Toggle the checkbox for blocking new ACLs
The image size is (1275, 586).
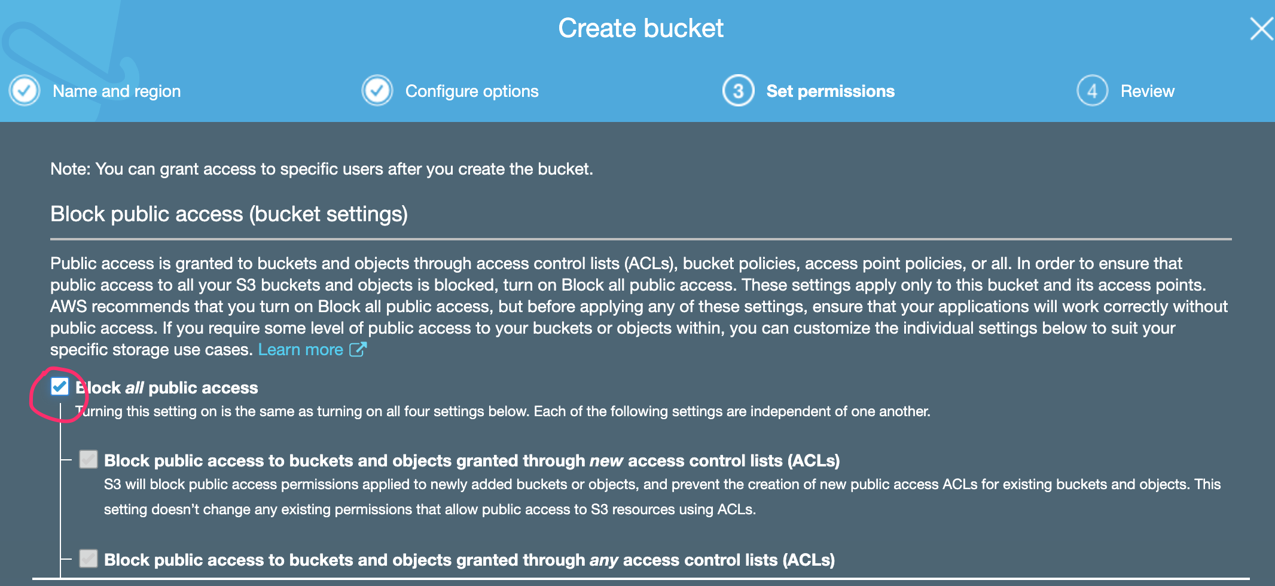click(89, 460)
